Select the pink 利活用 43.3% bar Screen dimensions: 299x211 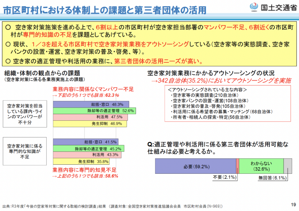[x=87, y=155]
